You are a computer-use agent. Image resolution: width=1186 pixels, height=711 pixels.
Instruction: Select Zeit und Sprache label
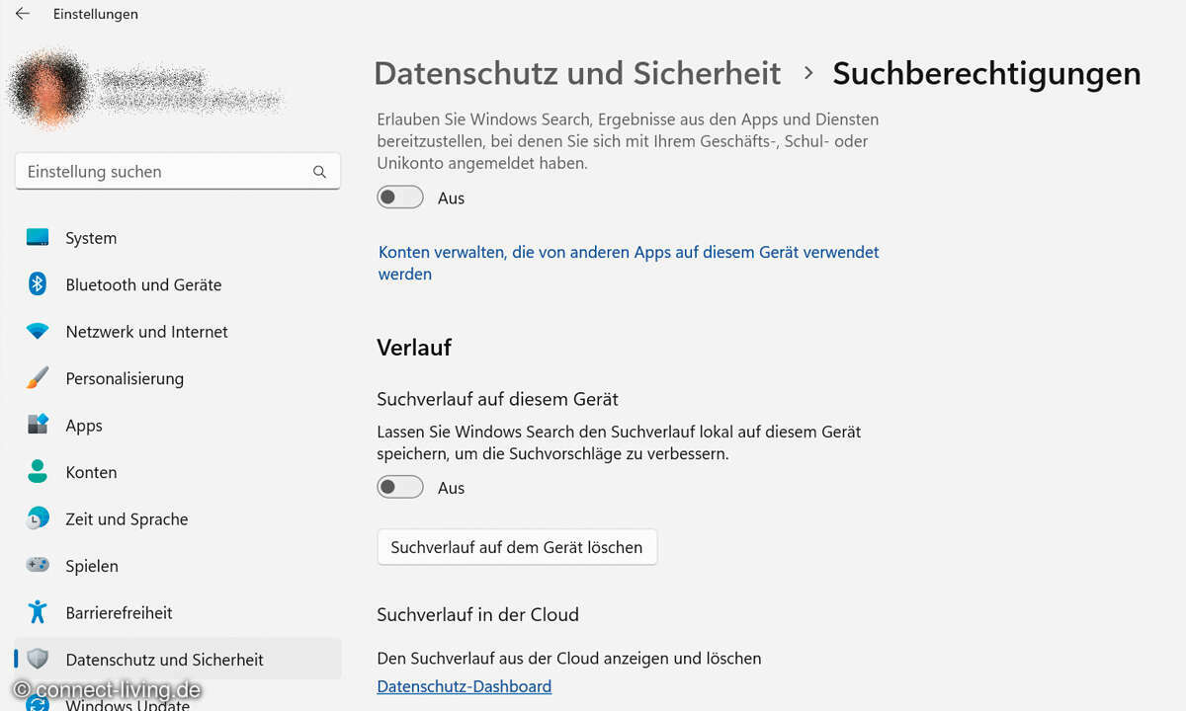click(x=127, y=518)
